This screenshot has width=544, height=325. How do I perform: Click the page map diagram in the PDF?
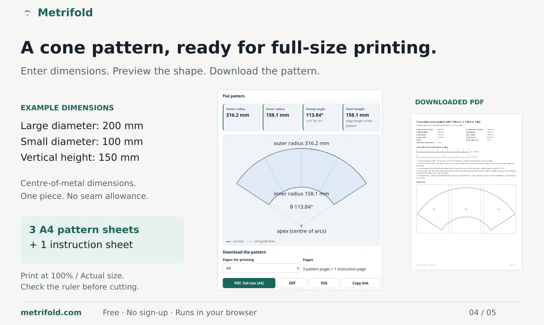pyautogui.click(x=466, y=209)
